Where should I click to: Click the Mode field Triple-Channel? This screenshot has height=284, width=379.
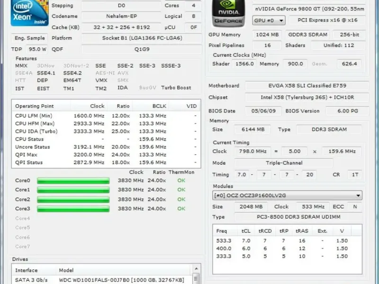284,163
